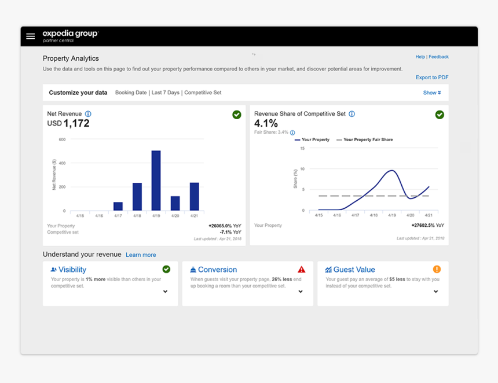Click the Expedia Group Partner Central logo

pos(71,36)
